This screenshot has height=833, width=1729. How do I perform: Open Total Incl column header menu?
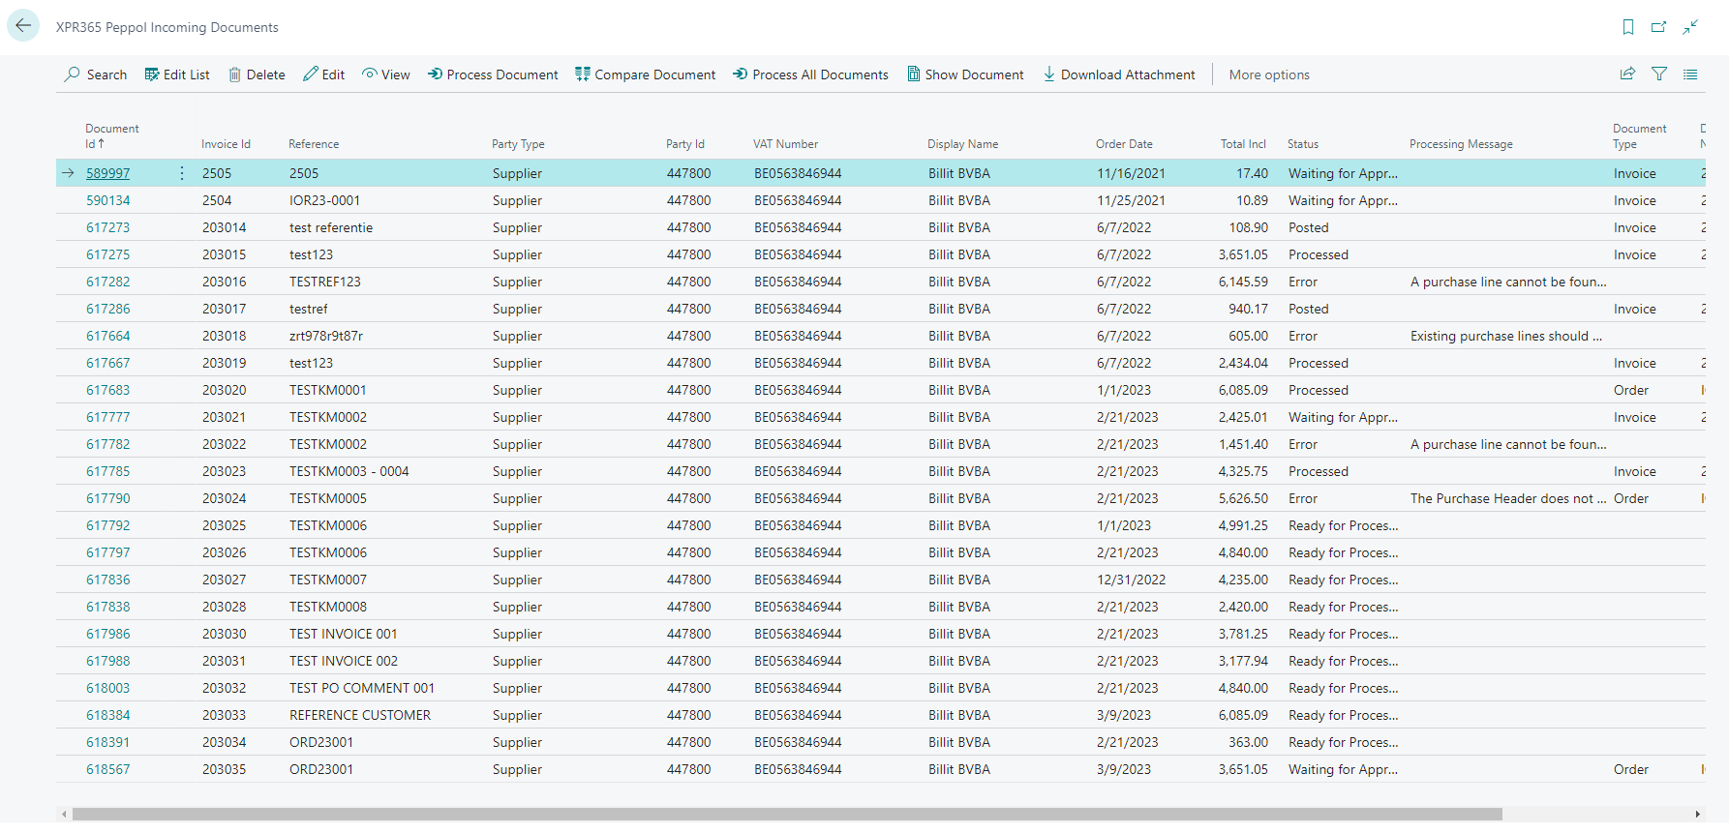(x=1243, y=144)
